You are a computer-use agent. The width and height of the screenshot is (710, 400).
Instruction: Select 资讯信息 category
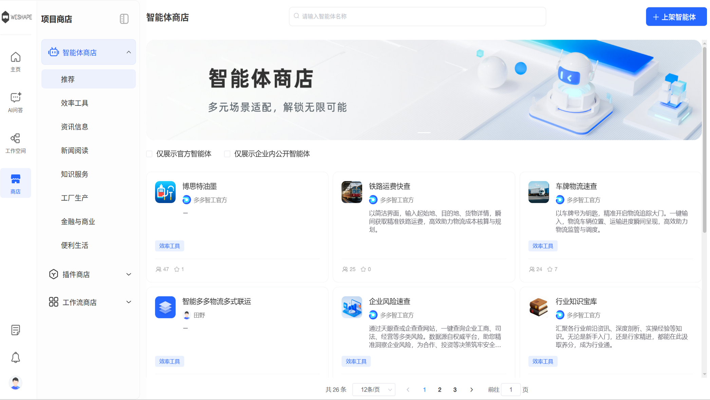(x=89, y=126)
